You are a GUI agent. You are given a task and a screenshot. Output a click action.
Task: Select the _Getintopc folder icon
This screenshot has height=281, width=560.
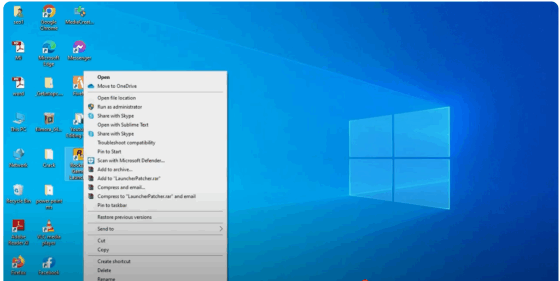[49, 86]
